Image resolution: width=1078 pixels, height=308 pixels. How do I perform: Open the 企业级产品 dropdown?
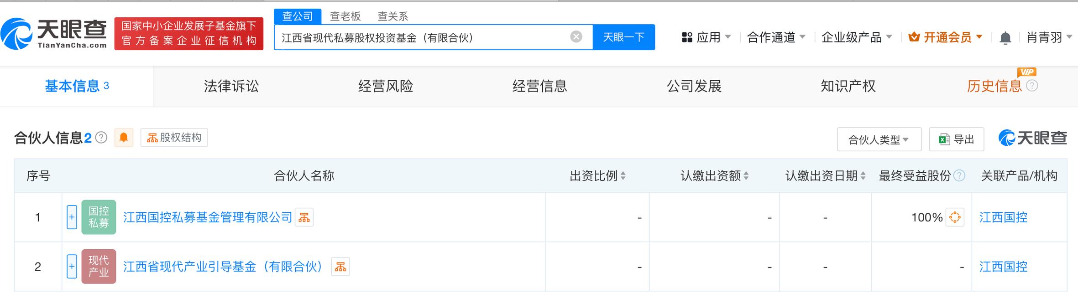coord(856,37)
